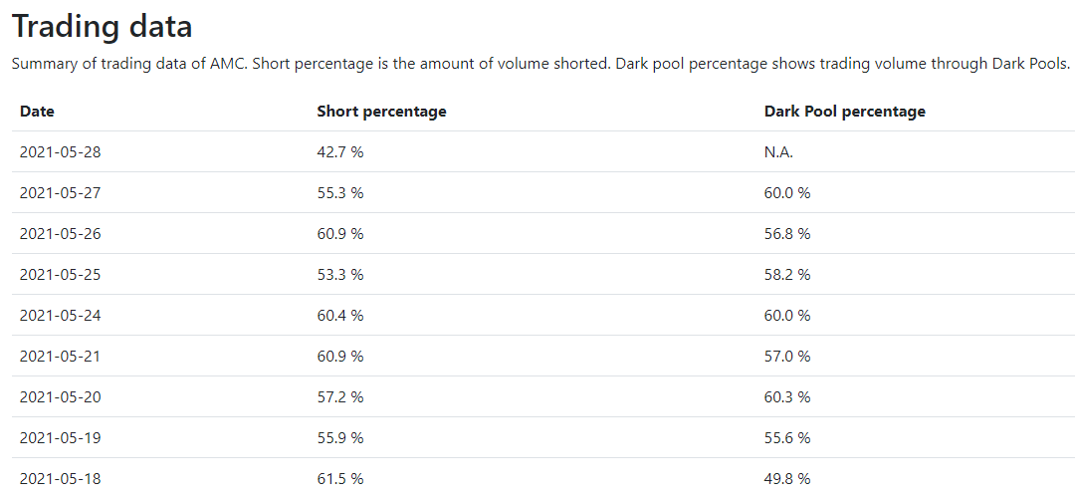
Task: Click the 2021-05-25 date cell
Action: coord(60,275)
